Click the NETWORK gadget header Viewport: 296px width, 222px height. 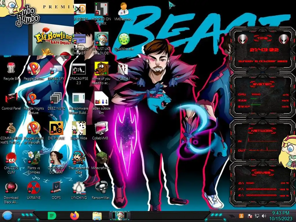262,130
